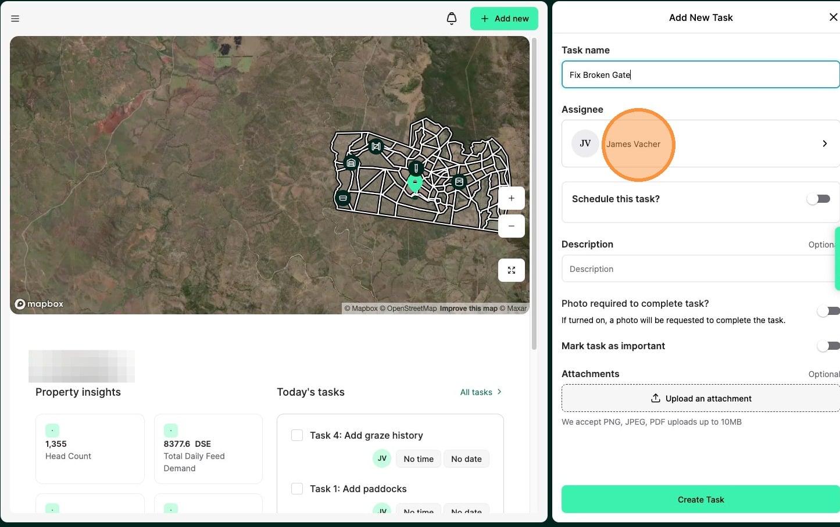Click the Create Task button

[700, 500]
